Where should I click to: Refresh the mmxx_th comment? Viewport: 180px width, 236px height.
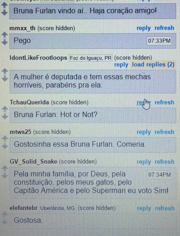pyautogui.click(x=164, y=28)
